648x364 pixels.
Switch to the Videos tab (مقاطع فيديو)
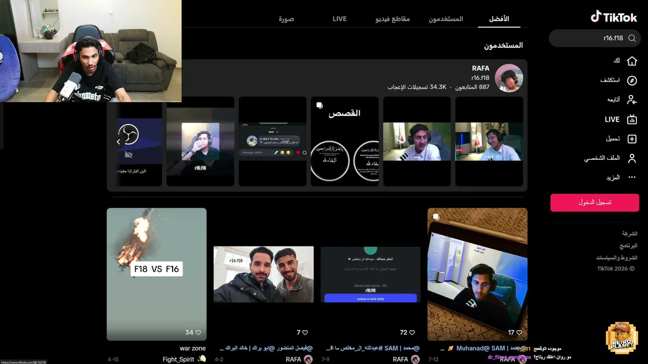point(393,19)
